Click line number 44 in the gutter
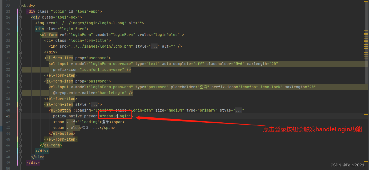Image resolution: width=369 pixels, height=170 pixels. 8,134
